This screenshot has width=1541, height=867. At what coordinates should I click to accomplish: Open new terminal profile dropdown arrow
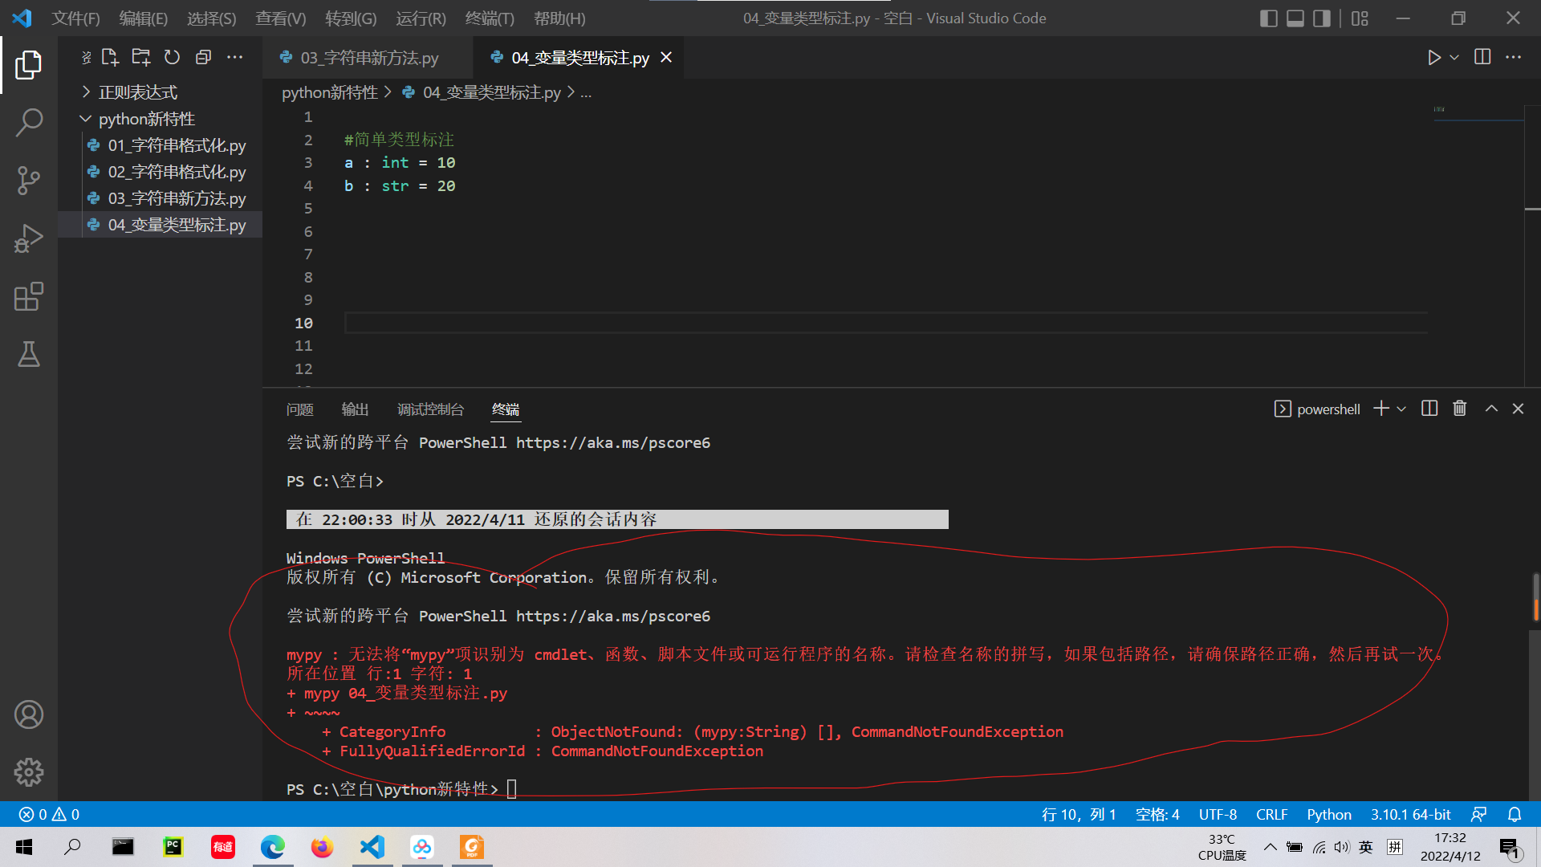pos(1401,409)
